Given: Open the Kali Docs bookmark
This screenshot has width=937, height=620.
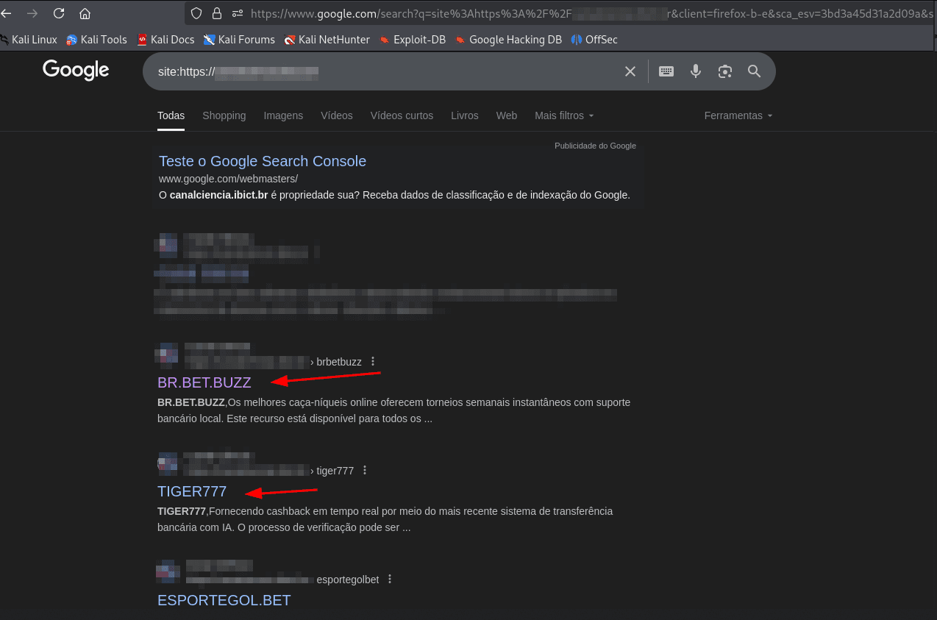Looking at the screenshot, I should point(165,40).
